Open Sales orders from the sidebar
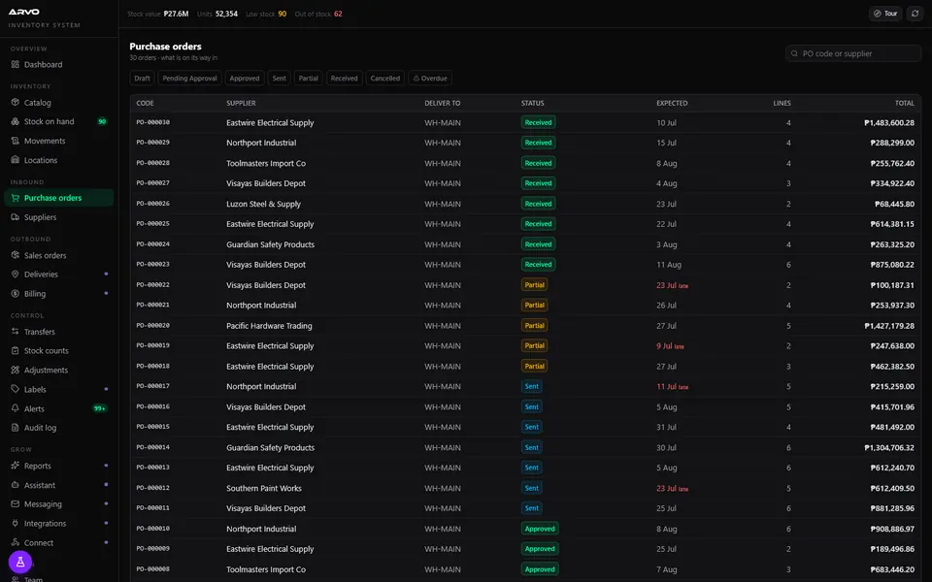 pos(59,255)
